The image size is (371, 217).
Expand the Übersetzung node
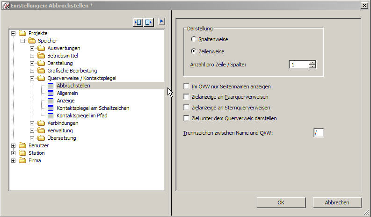click(32, 138)
